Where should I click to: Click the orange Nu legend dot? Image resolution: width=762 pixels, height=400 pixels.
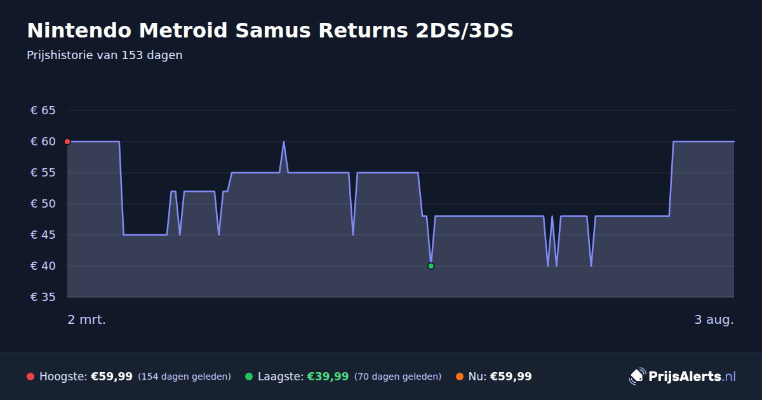460,377
